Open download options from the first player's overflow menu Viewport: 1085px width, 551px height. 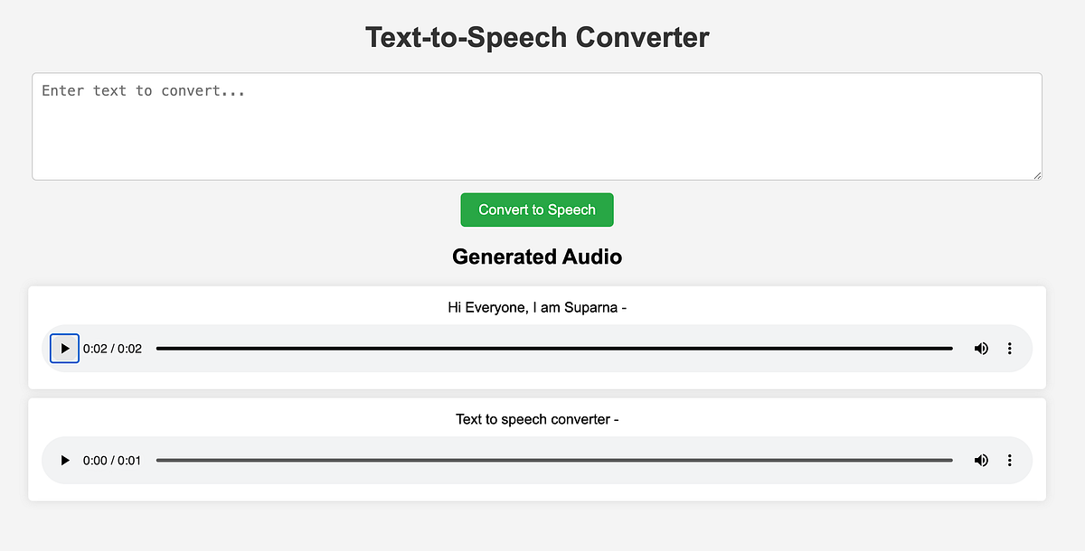click(x=1009, y=348)
